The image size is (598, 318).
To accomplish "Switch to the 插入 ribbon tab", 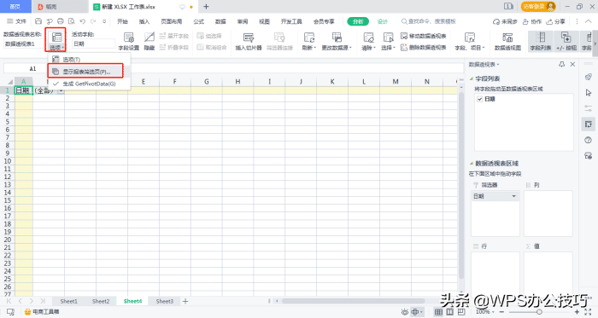I will click(x=144, y=21).
